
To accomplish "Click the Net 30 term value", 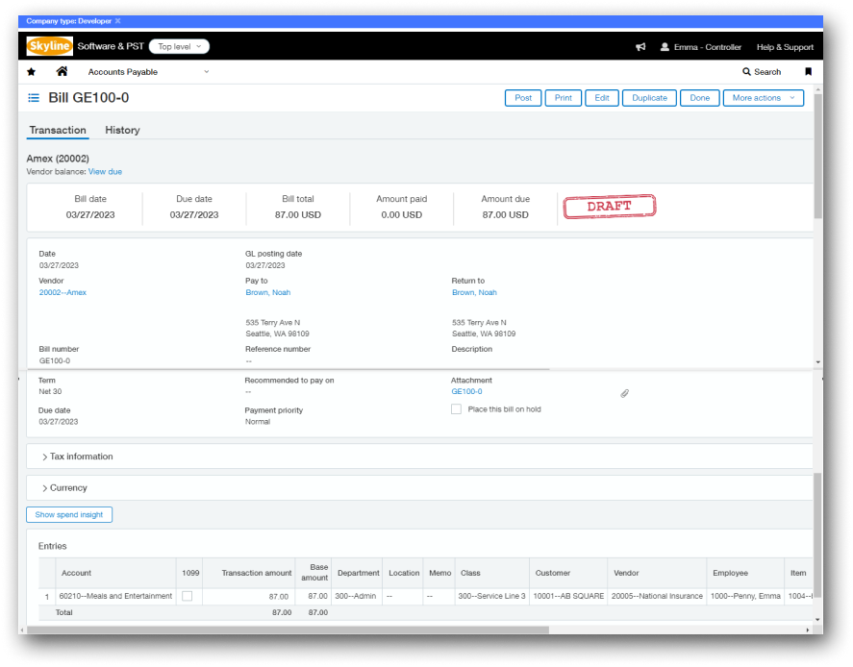I will click(50, 392).
